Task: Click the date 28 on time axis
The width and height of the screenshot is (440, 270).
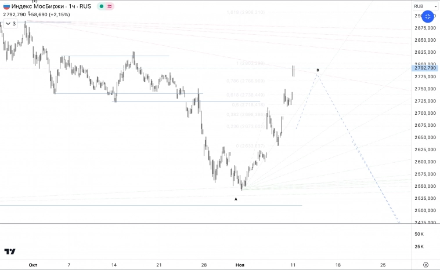Action: coord(204,265)
